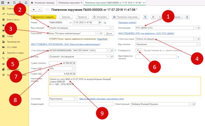
Task: Open Счет получателя record via open icon
Action: tap(112, 51)
